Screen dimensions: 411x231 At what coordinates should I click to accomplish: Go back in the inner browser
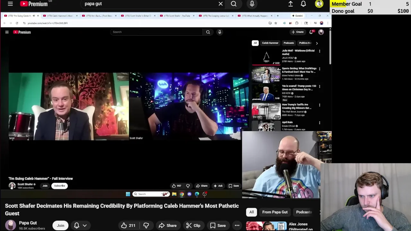click(4, 23)
